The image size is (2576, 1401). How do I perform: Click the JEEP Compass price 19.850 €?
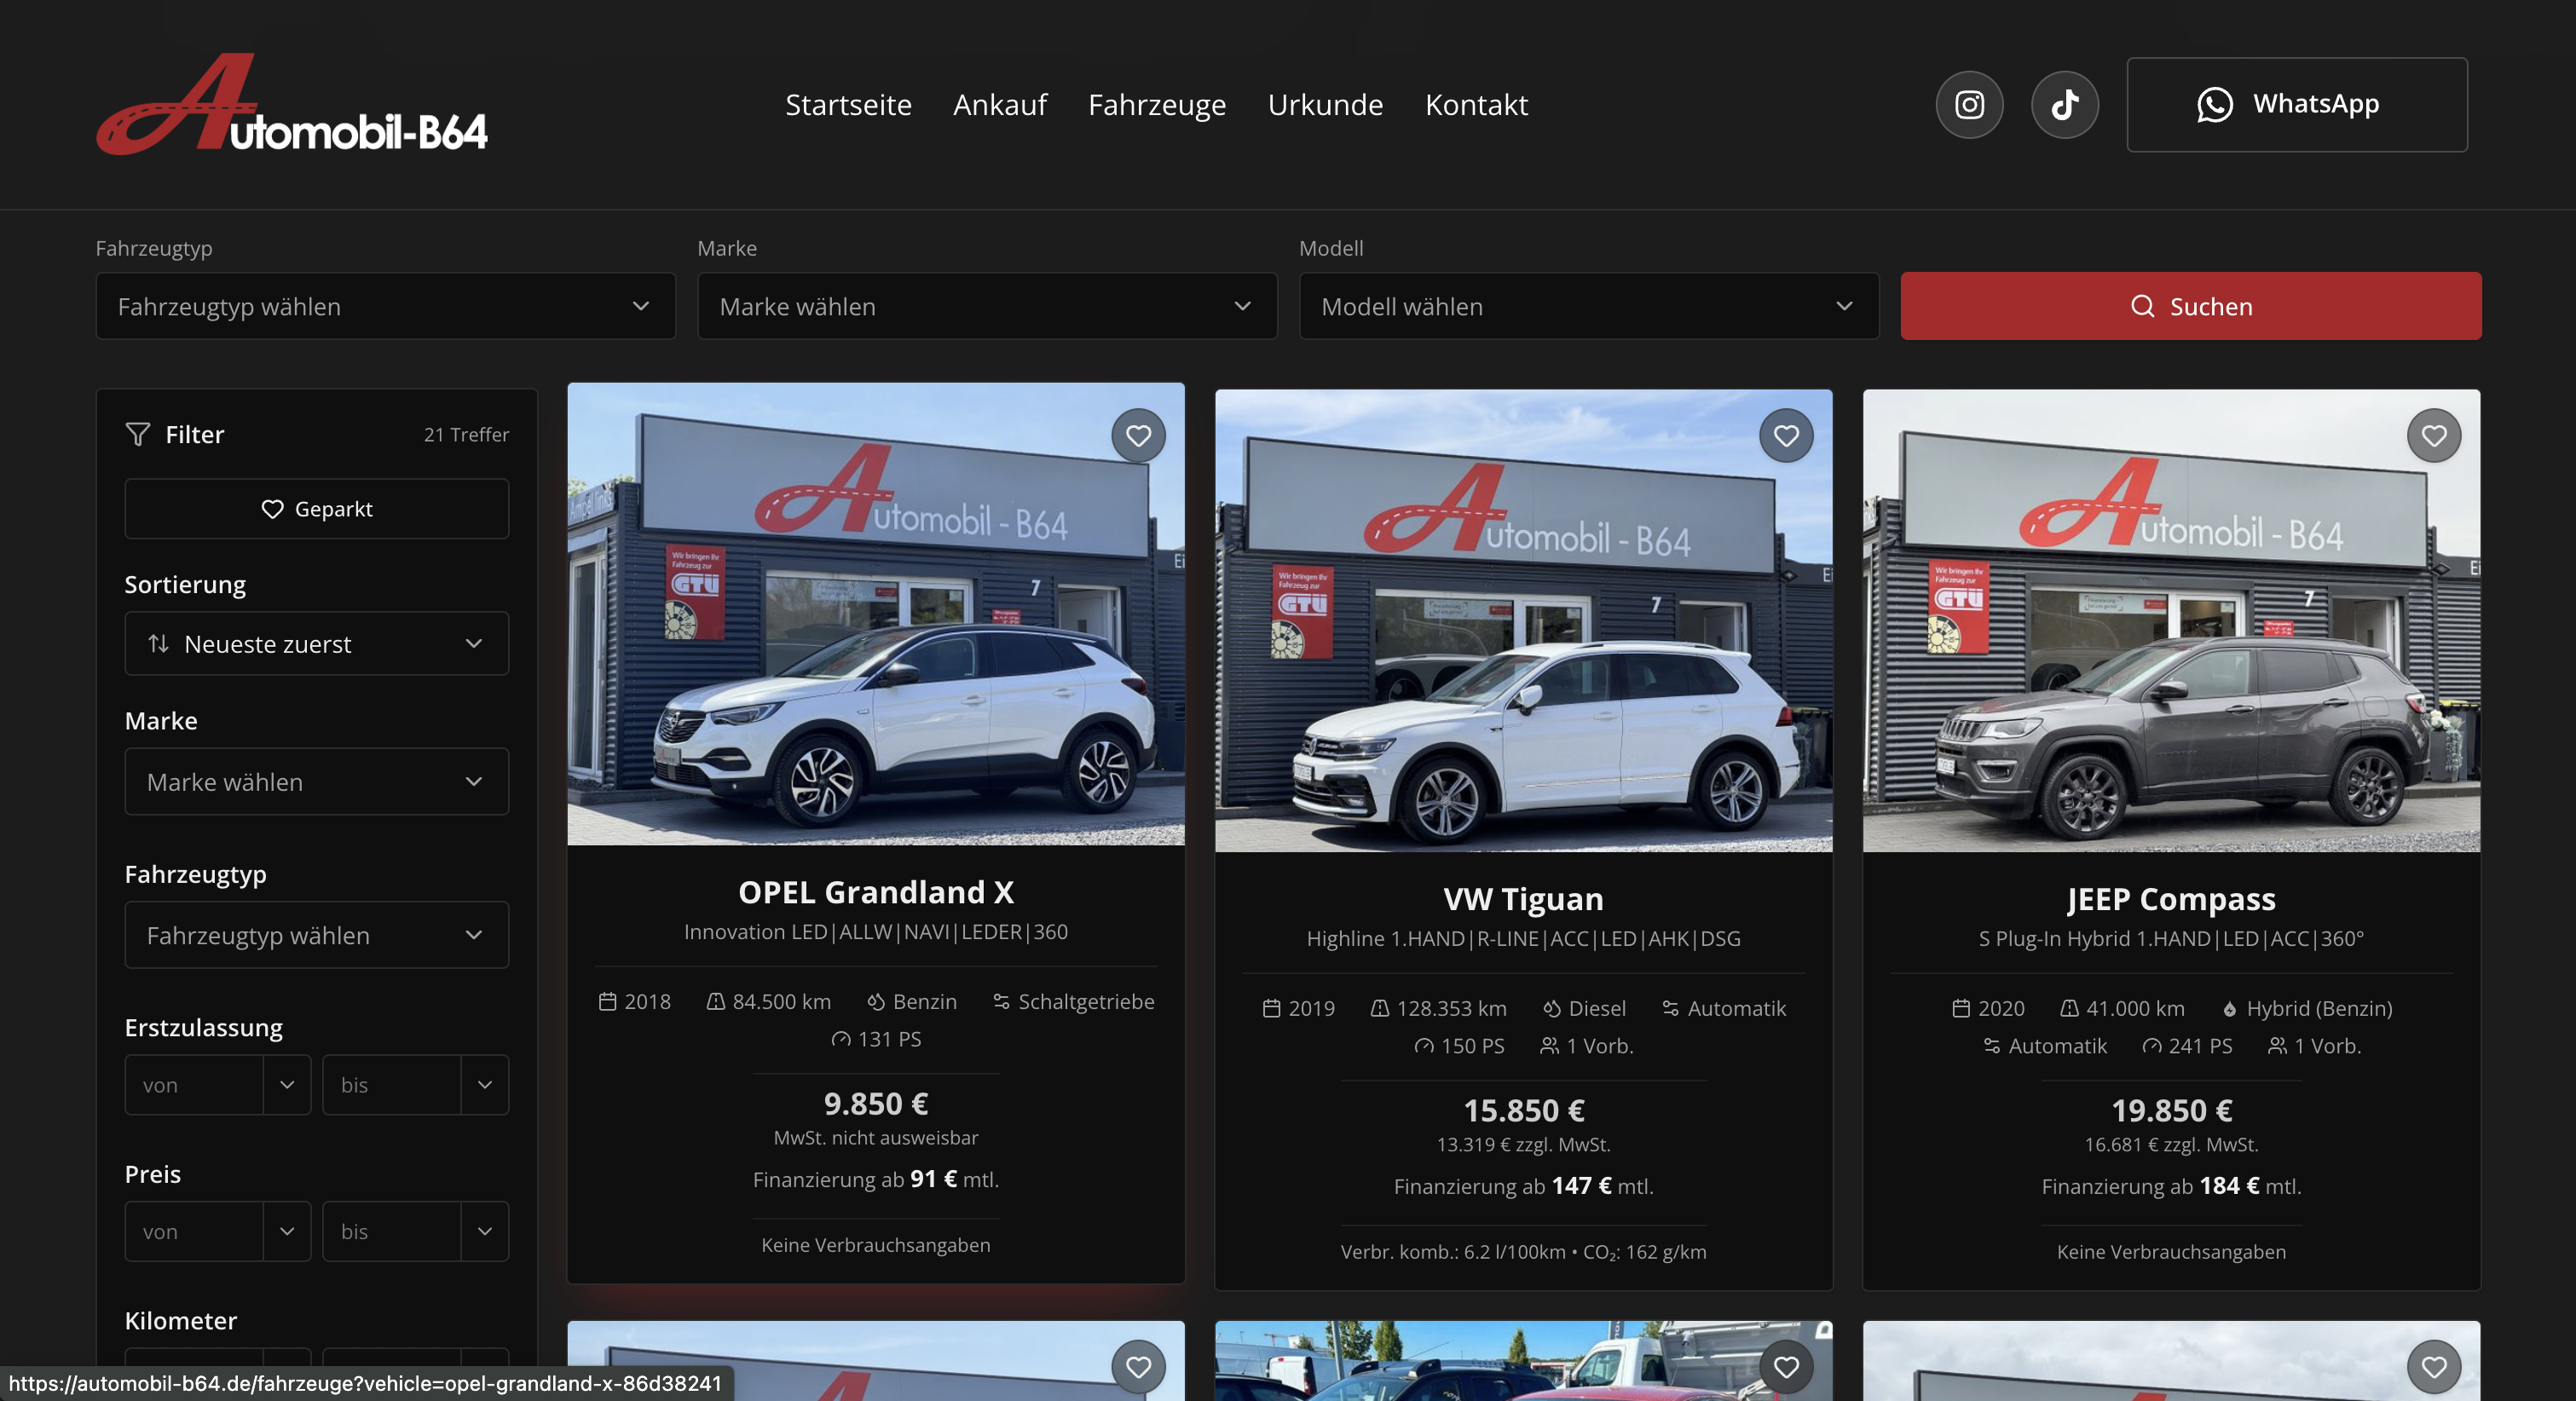point(2172,1111)
